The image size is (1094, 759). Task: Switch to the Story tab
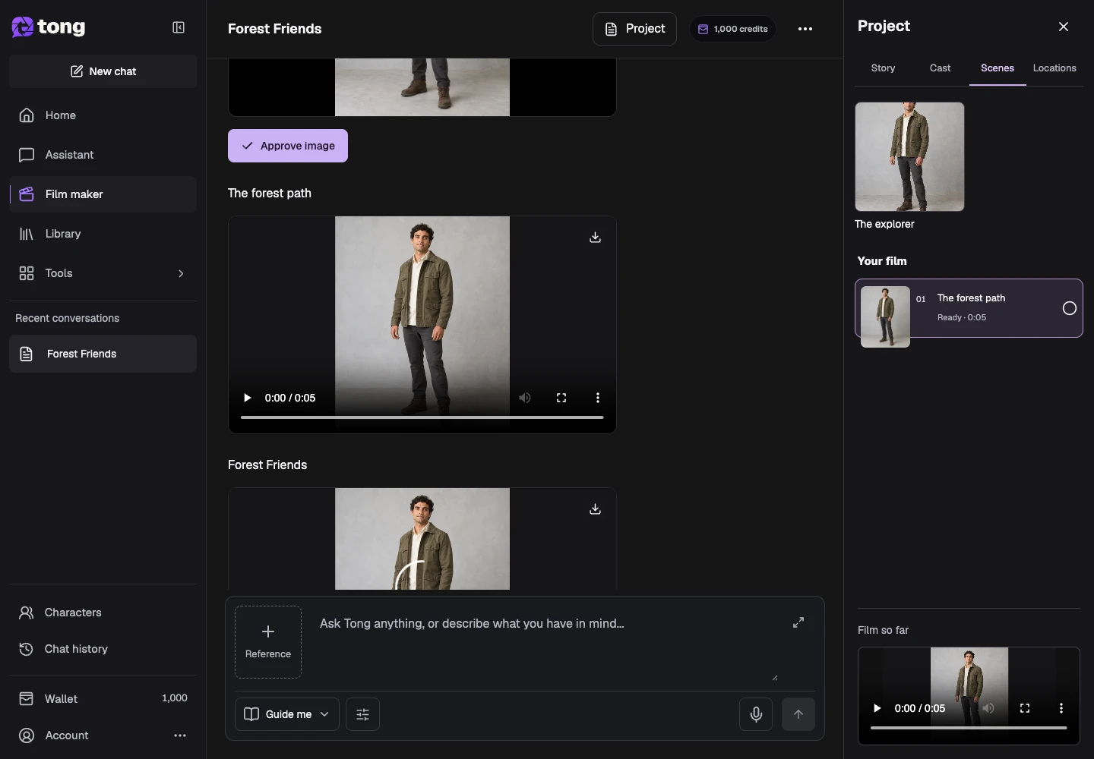[x=883, y=68]
